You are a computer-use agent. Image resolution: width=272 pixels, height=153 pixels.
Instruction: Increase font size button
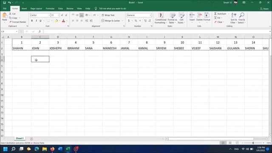point(62,15)
